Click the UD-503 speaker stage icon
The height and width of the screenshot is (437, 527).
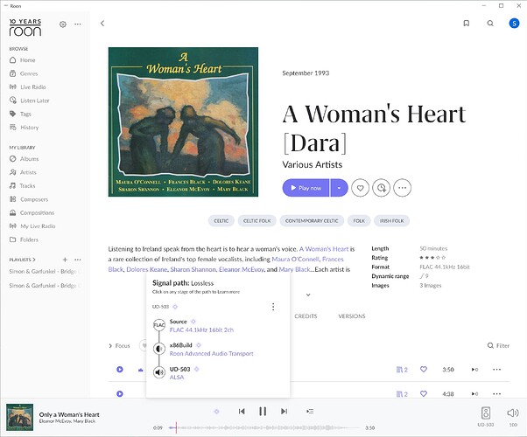click(159, 372)
